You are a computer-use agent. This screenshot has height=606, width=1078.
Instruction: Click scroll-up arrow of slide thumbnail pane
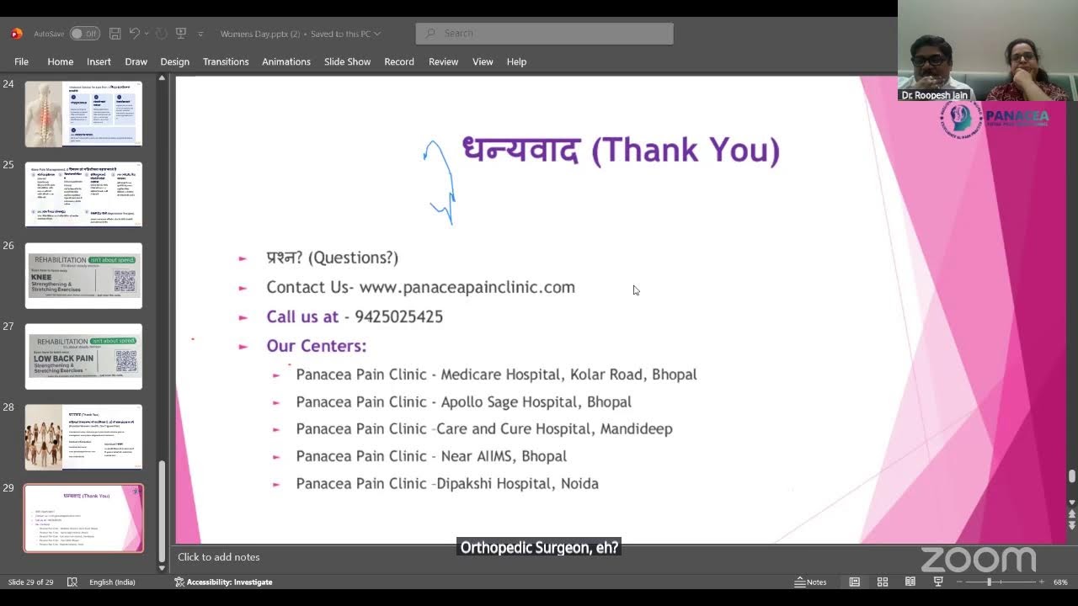(162, 79)
